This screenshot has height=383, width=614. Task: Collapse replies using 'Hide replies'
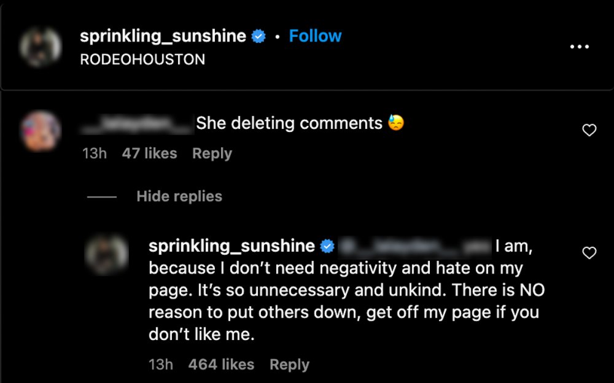pos(179,196)
